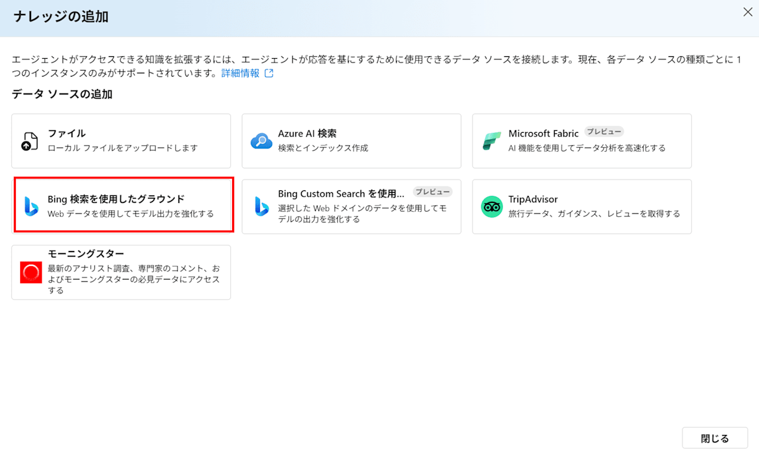Click the 選択した Web ドメイン description text

(x=363, y=214)
